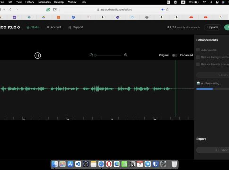Open the History menu
Screen dimensions: 229x170
click(x=30, y=2)
